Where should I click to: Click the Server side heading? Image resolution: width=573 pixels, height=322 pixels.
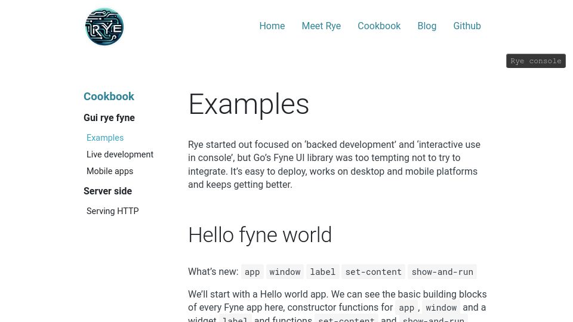point(107,191)
